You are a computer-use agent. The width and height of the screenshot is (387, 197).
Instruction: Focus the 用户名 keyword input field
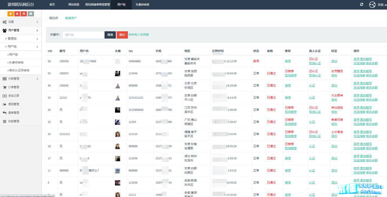(x=83, y=35)
